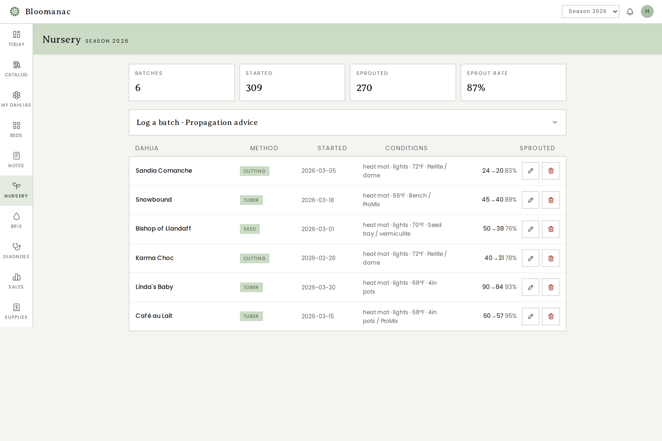The image size is (662, 441).
Task: Open the Catalog sidebar page
Action: click(x=16, y=69)
